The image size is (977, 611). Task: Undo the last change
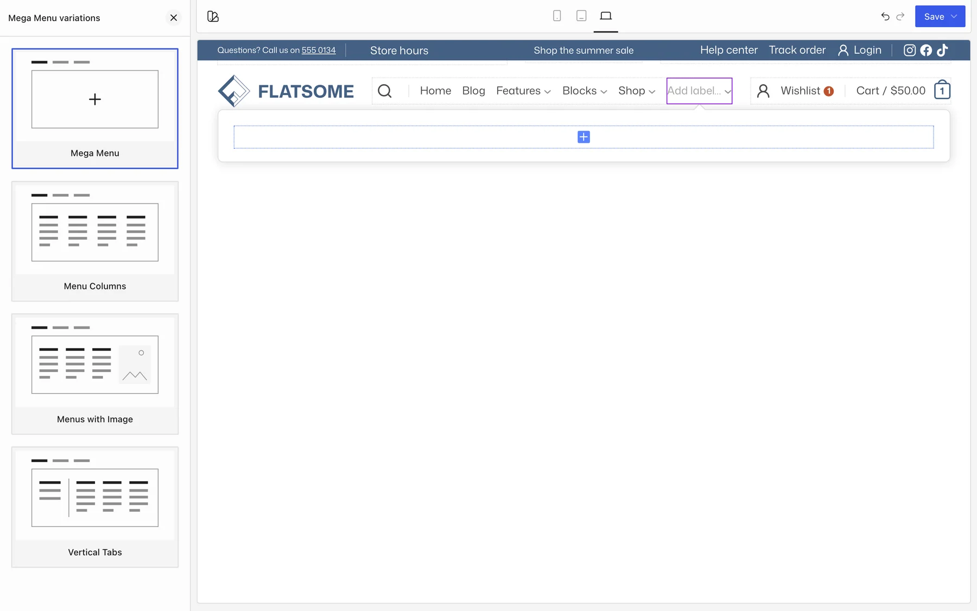(885, 16)
